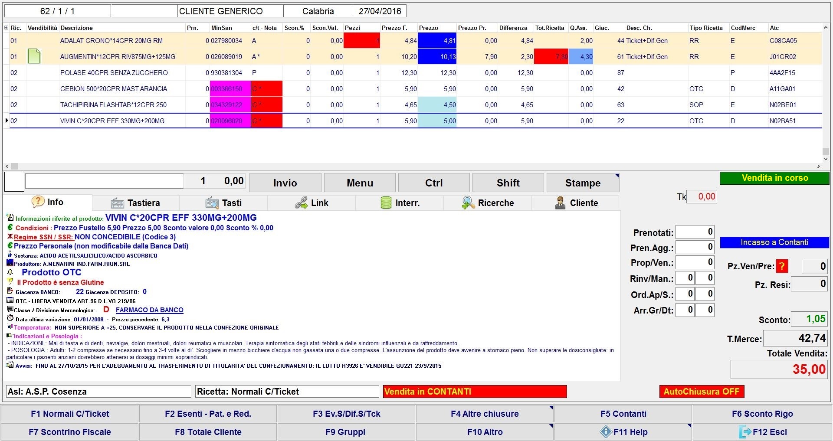Click the green database icon on Interr. tab
Screen dimensions: 833x441
click(x=386, y=203)
